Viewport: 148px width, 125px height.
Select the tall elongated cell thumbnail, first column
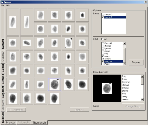pos(13,22)
